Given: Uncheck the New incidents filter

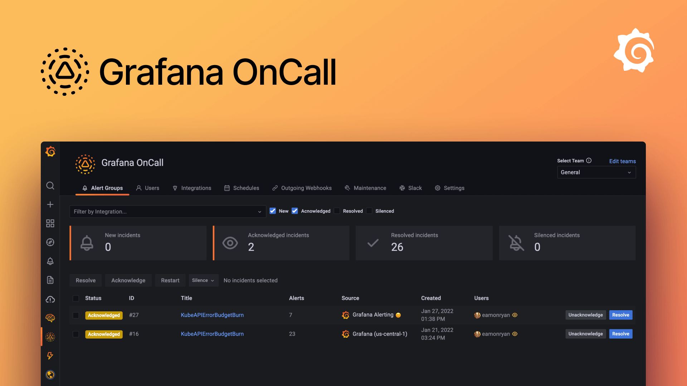Looking at the screenshot, I should point(273,211).
